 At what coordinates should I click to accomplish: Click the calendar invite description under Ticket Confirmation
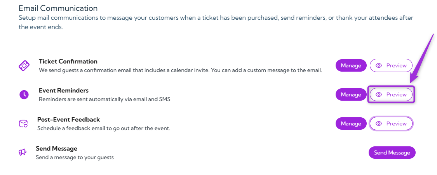click(x=180, y=70)
